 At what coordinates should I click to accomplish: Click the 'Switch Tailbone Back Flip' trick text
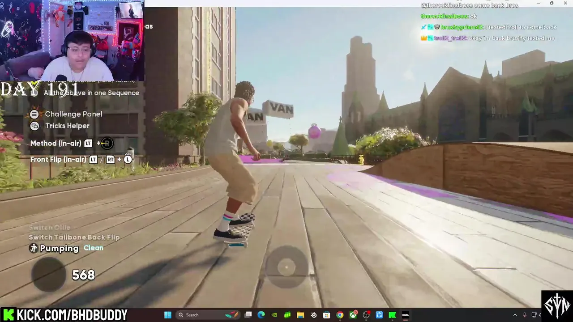pyautogui.click(x=74, y=237)
